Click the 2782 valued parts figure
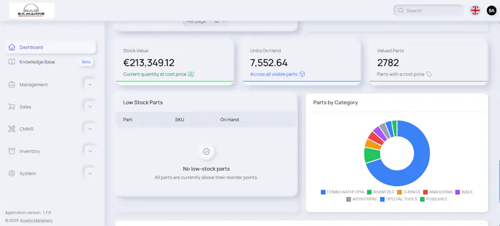This screenshot has height=226, width=500. [x=387, y=62]
